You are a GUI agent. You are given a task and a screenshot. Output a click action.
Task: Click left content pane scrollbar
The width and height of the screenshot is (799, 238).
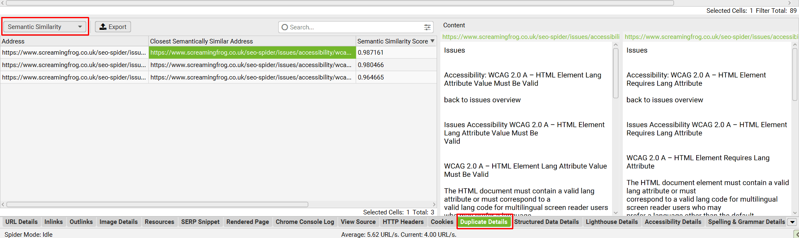click(x=616, y=73)
